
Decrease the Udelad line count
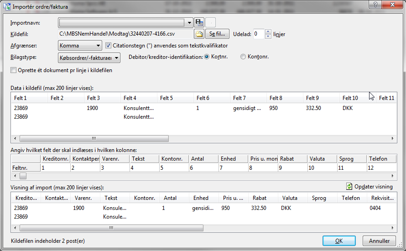(268, 37)
